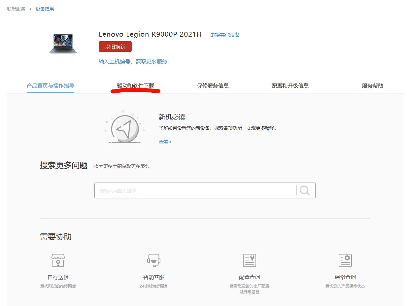Click 了解如何设置您的新设备 description text
Viewport: 407px width, 306px height.
[x=218, y=128]
